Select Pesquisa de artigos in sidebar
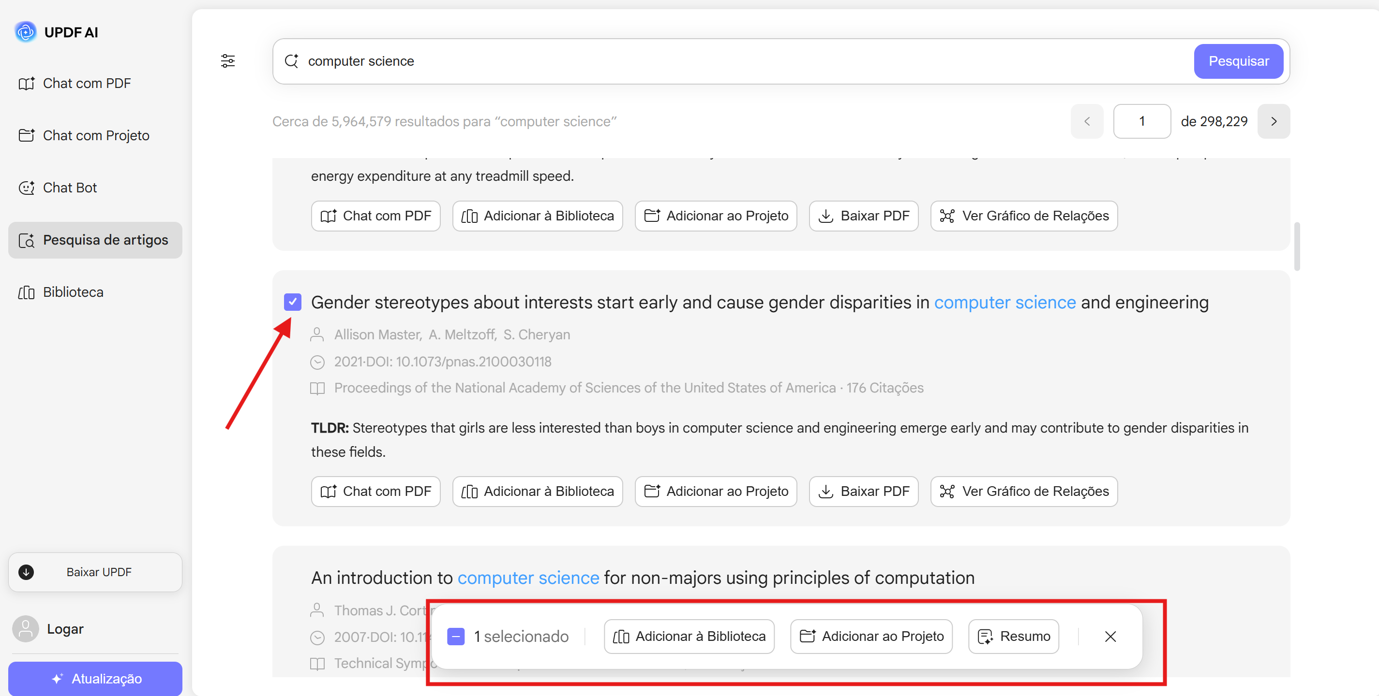Screen dimensions: 1379x696 pyautogui.click(x=95, y=240)
